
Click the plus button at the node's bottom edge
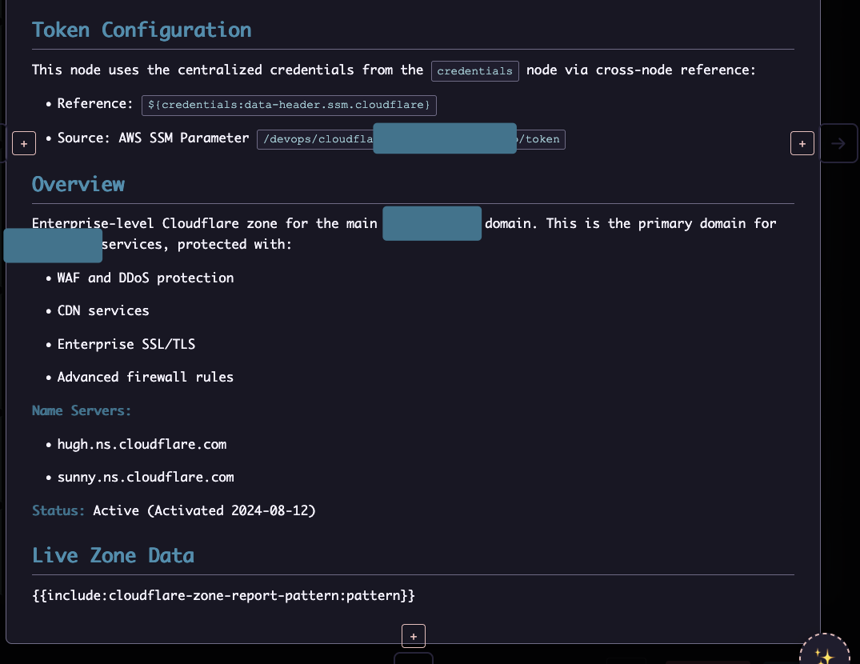point(413,636)
